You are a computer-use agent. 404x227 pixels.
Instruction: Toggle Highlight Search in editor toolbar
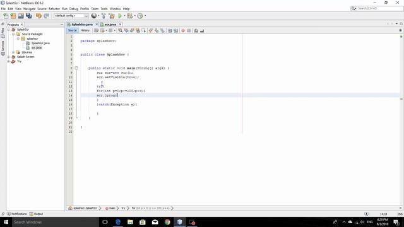pos(138,31)
